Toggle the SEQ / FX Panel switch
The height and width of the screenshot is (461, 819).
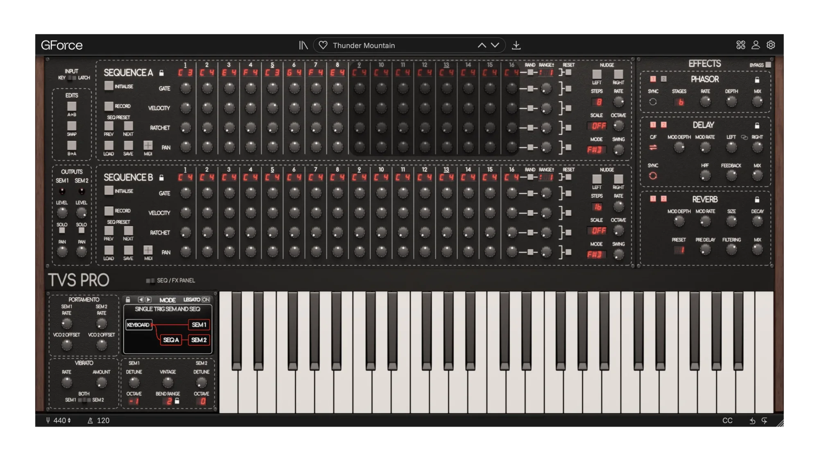150,281
